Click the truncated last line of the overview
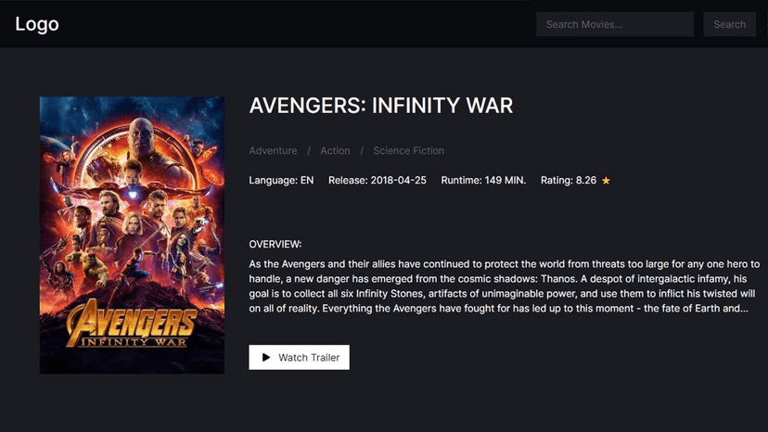Viewport: 768px width, 432px height. click(x=498, y=308)
